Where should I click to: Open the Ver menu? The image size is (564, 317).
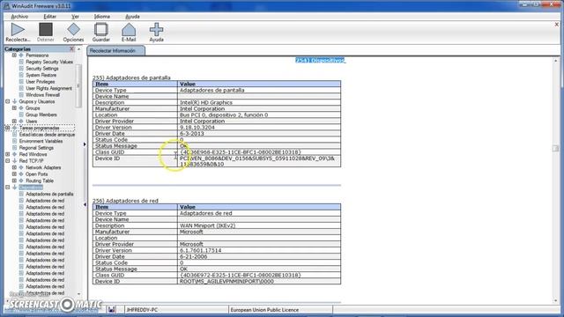coord(75,17)
